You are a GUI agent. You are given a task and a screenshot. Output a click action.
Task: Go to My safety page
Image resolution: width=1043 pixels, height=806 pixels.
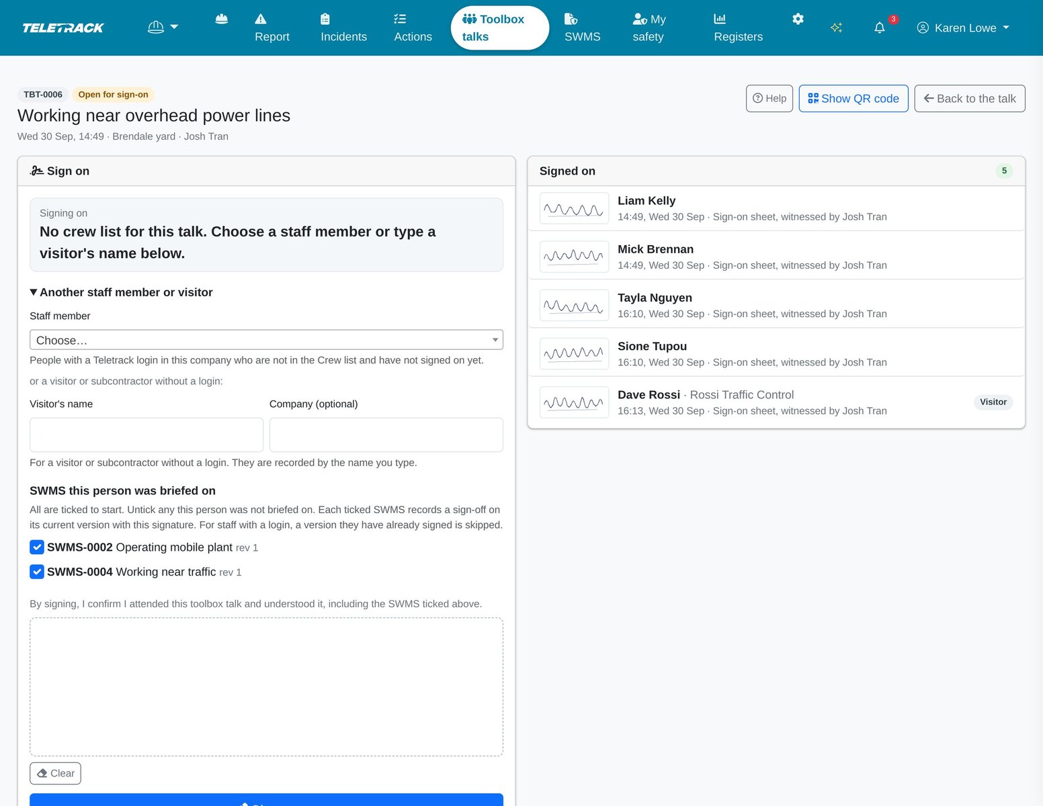click(649, 28)
